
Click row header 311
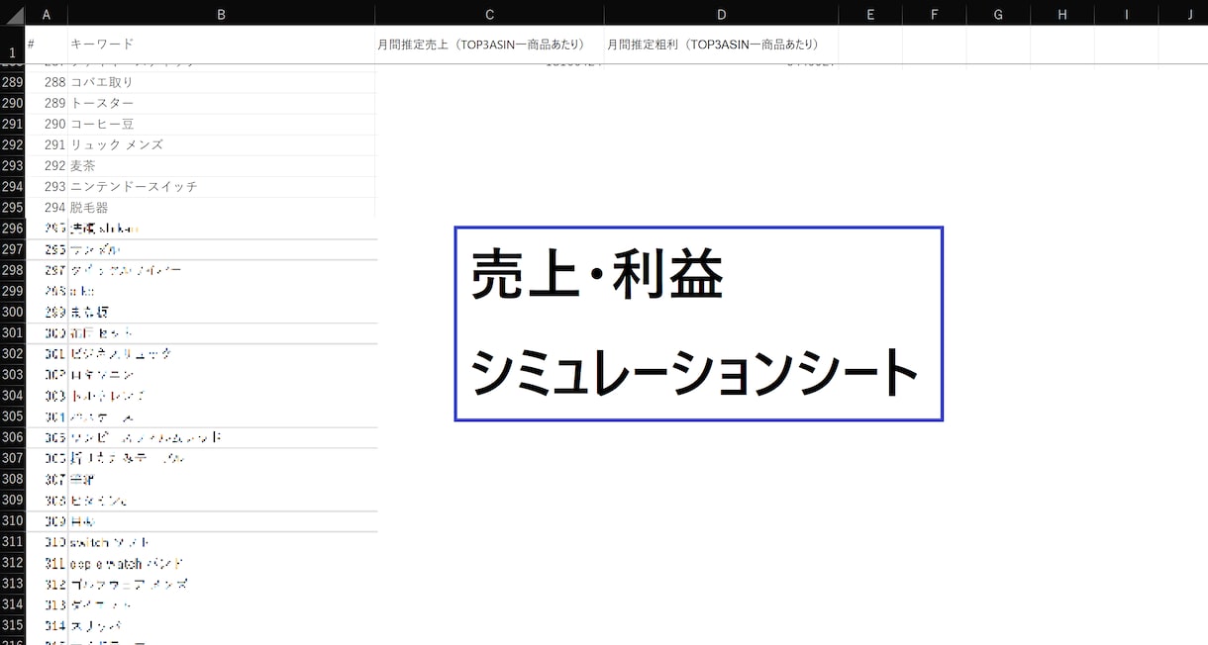(13, 541)
